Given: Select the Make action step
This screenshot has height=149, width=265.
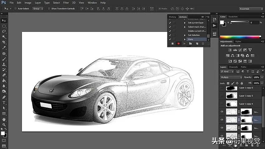Looking at the screenshot, I should click(190, 39).
